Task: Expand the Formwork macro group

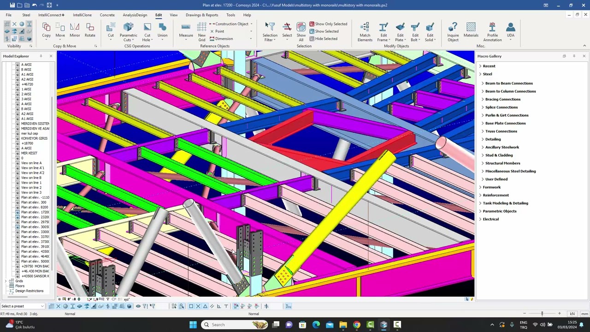Action: 480,187
